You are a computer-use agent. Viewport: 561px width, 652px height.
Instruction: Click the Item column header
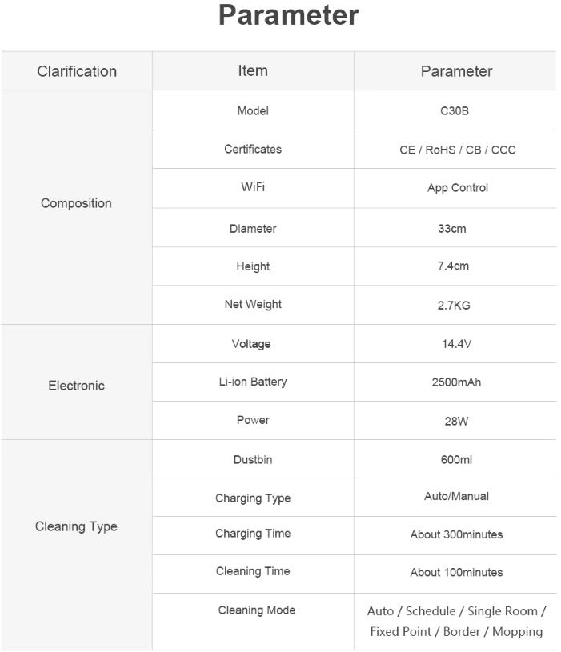pos(253,70)
